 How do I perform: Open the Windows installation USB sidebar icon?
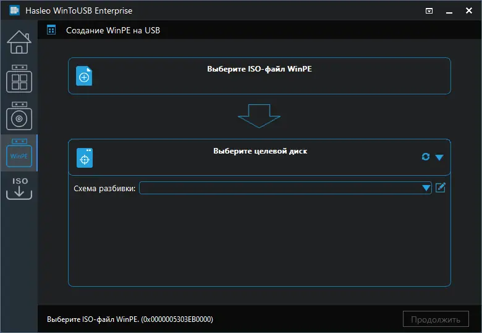19,116
